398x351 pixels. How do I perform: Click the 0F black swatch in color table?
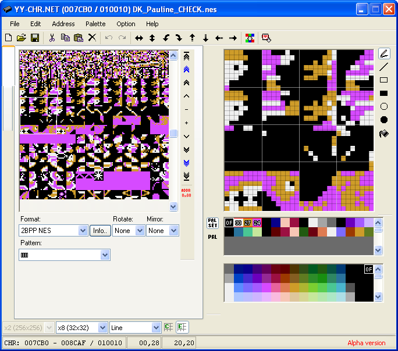tap(369, 269)
